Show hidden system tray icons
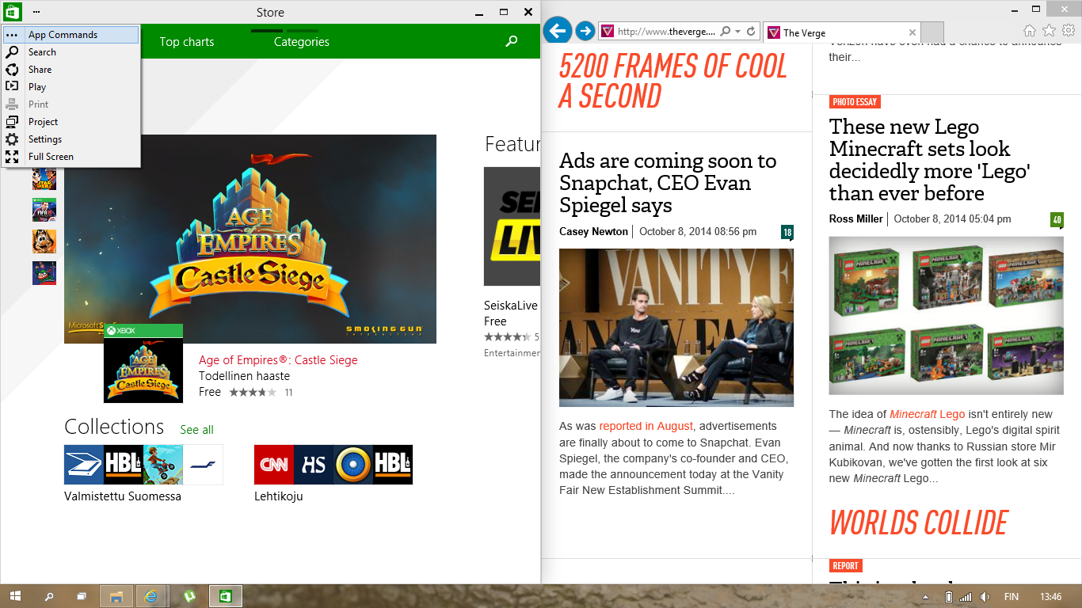This screenshot has height=608, width=1082. click(925, 596)
